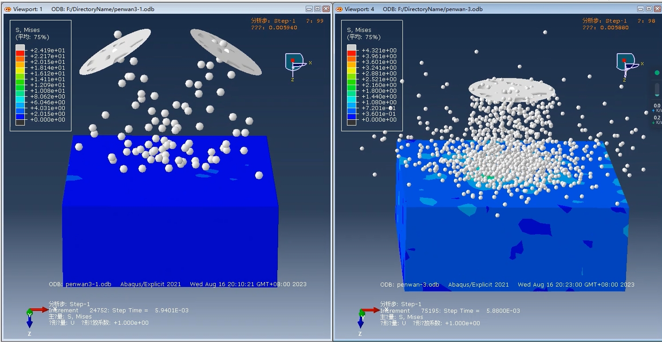Pick the perforated disc in Viewport 4
The image size is (662, 342).
coord(512,90)
